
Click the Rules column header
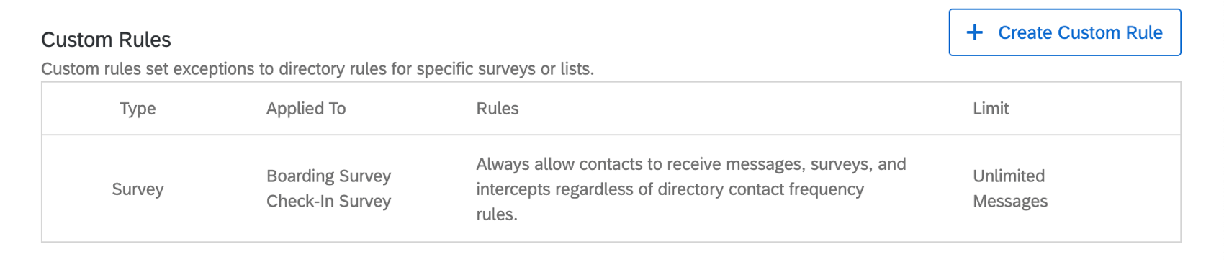[x=498, y=109]
